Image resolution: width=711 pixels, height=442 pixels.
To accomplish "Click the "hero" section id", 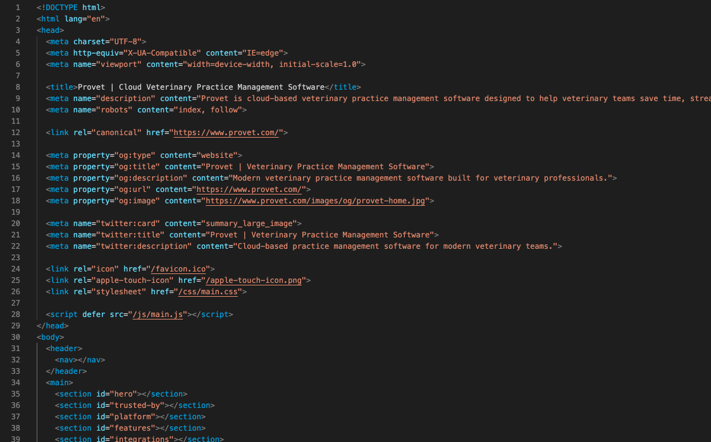I will (x=123, y=394).
